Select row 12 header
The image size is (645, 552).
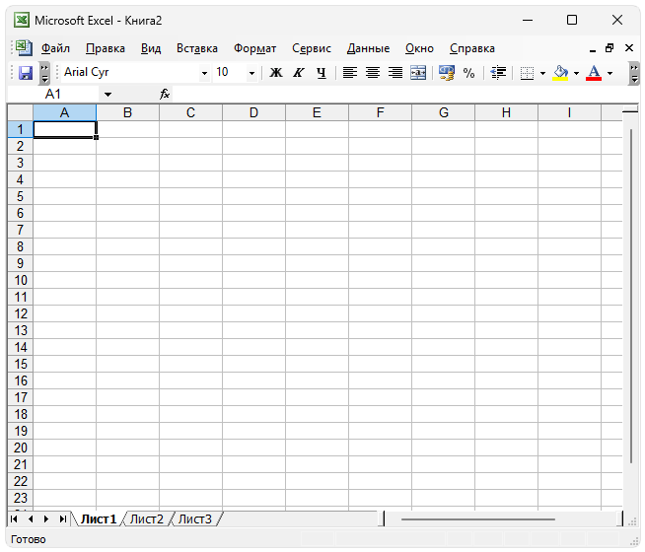tap(20, 313)
